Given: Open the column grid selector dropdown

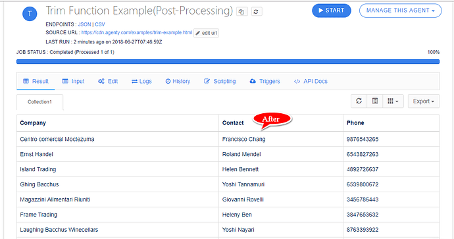Looking at the screenshot, I should [x=393, y=101].
